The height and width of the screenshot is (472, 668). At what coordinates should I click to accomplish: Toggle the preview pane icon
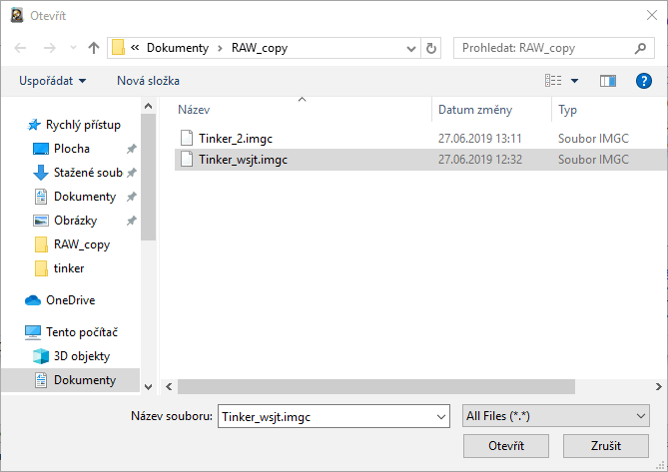[607, 80]
